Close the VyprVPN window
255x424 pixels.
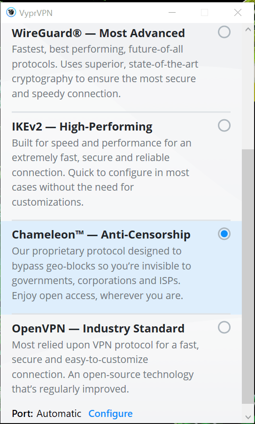coord(238,12)
